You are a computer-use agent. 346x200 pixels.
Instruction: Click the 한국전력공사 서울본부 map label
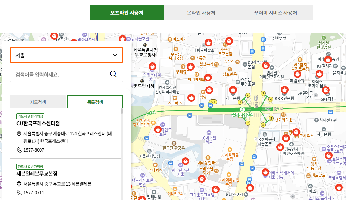[264, 141]
